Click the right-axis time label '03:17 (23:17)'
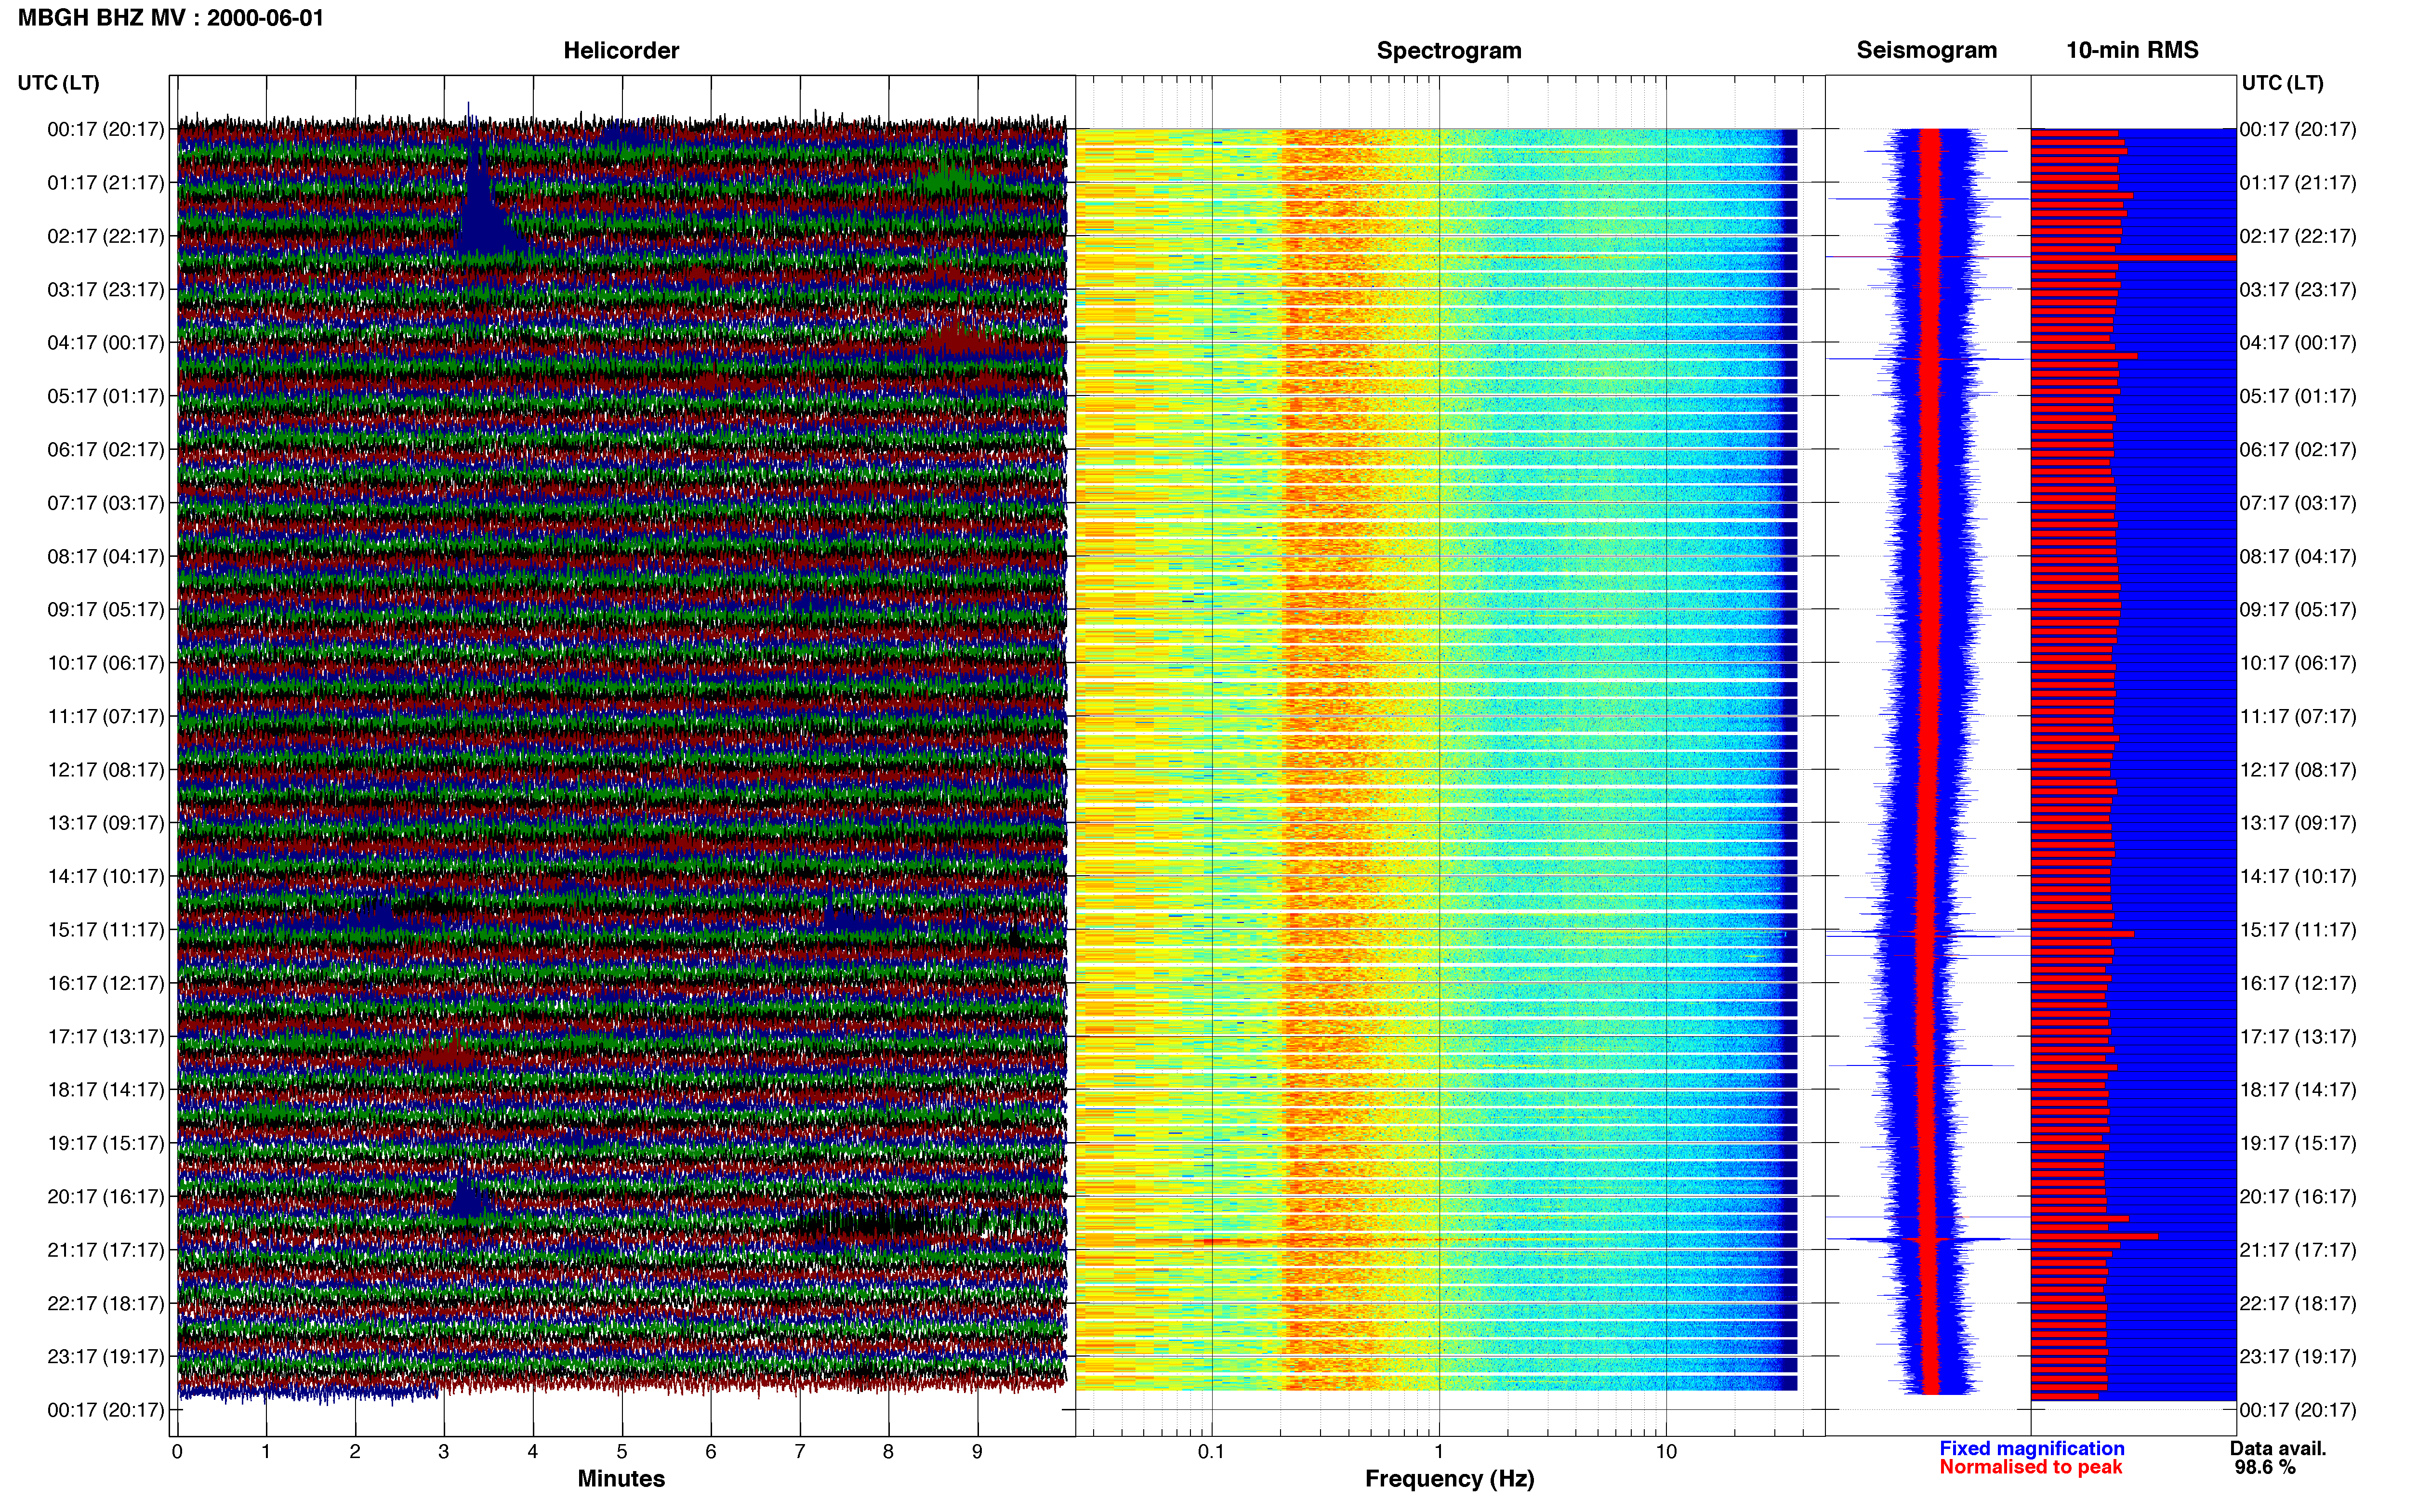2418x1512 pixels. (x=2298, y=290)
